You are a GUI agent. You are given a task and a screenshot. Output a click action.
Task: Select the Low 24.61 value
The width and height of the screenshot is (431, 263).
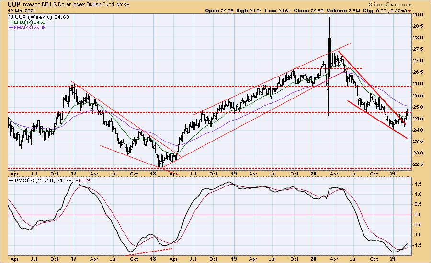tap(278, 11)
